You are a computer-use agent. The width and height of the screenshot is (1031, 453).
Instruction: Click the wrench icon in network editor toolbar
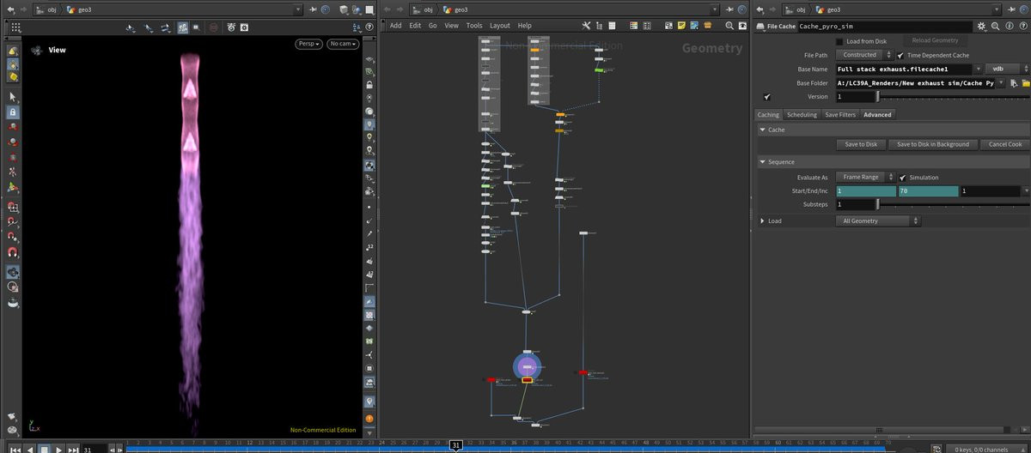click(x=587, y=26)
